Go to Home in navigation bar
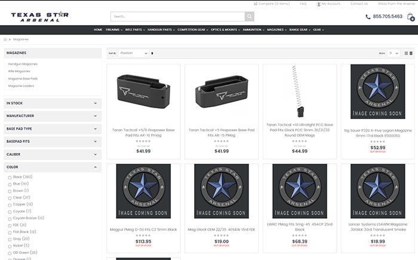This screenshot has width=418, height=260. 98,30
